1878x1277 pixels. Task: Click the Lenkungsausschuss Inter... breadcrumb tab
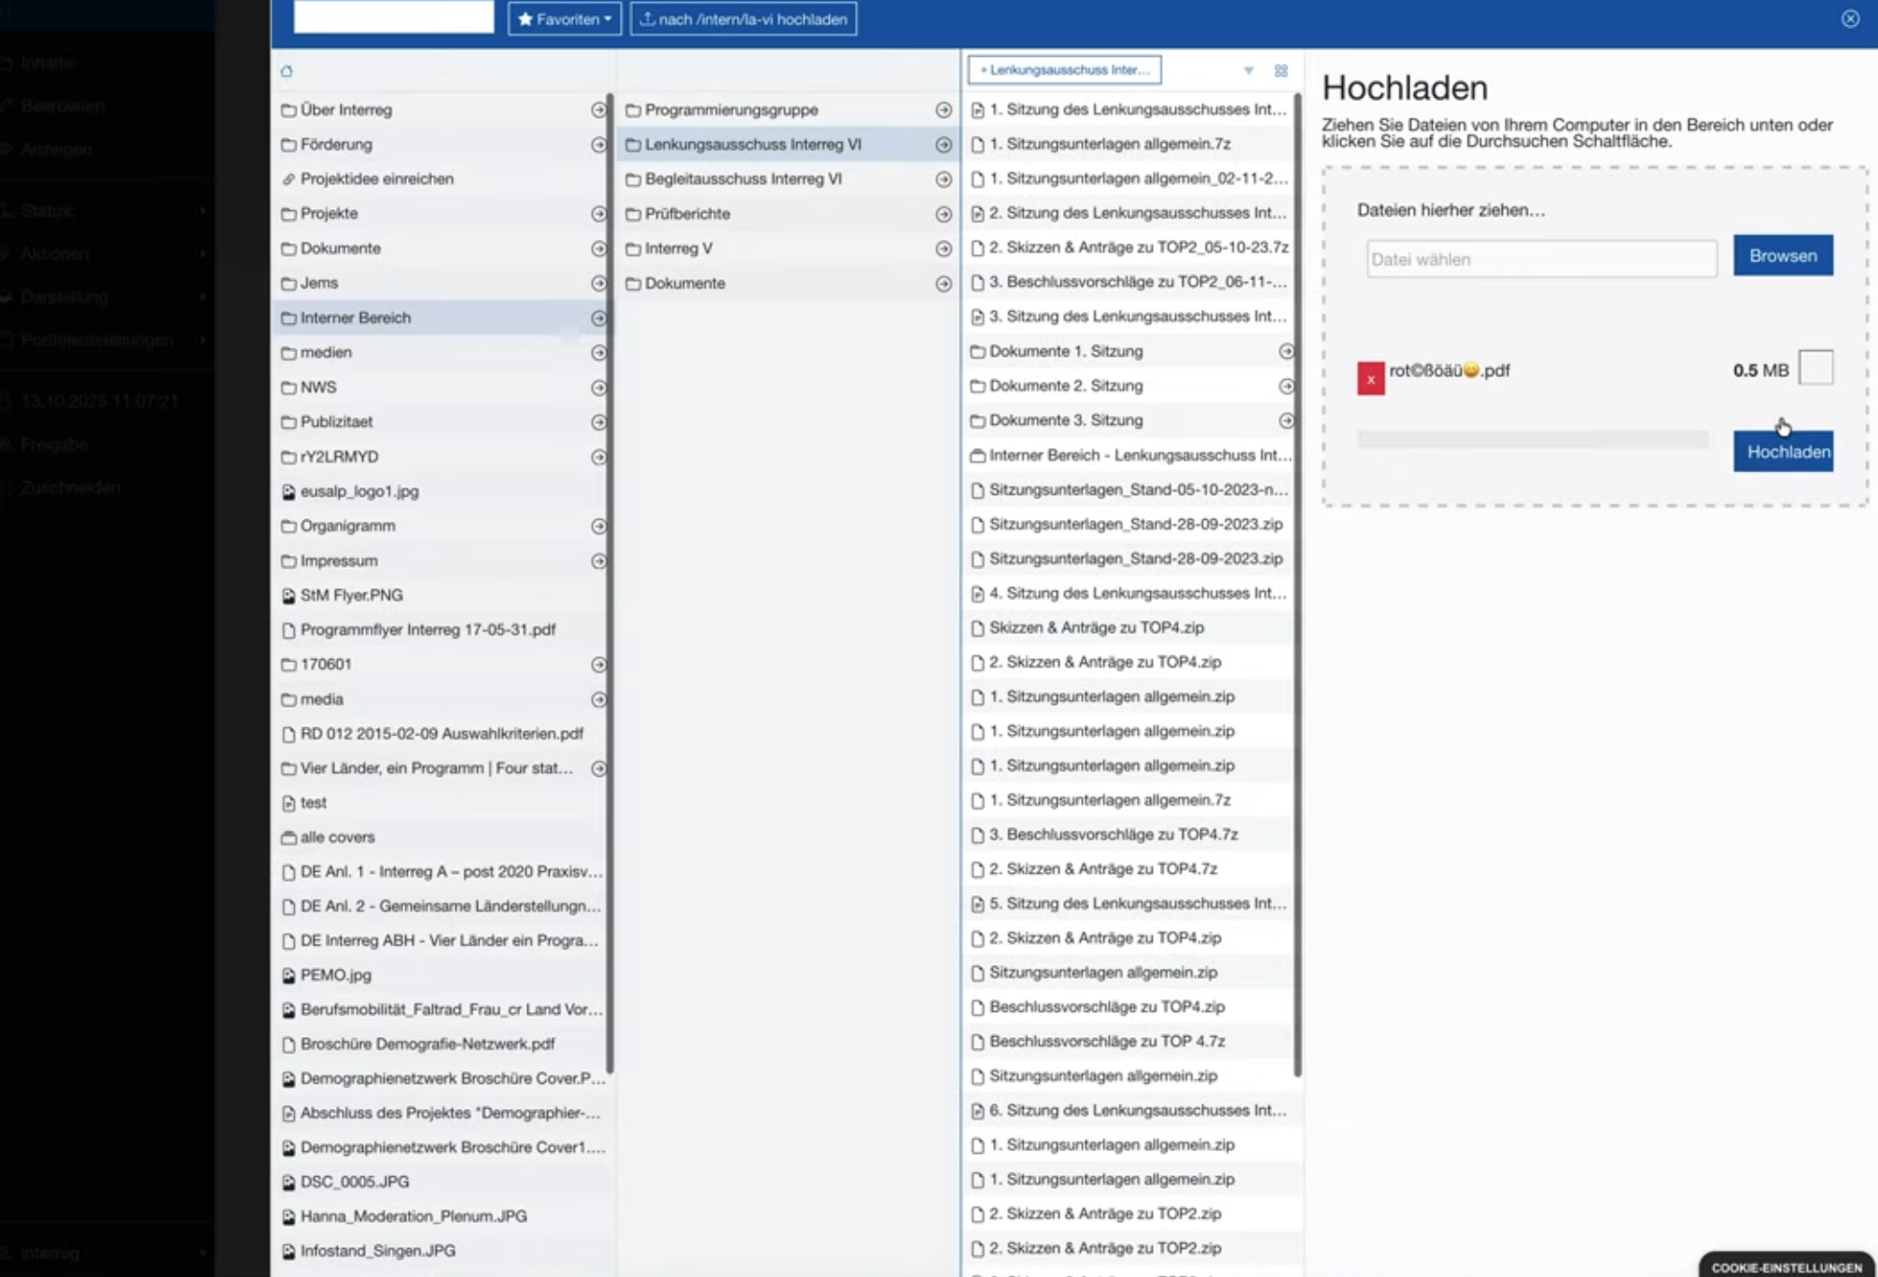pos(1064,70)
